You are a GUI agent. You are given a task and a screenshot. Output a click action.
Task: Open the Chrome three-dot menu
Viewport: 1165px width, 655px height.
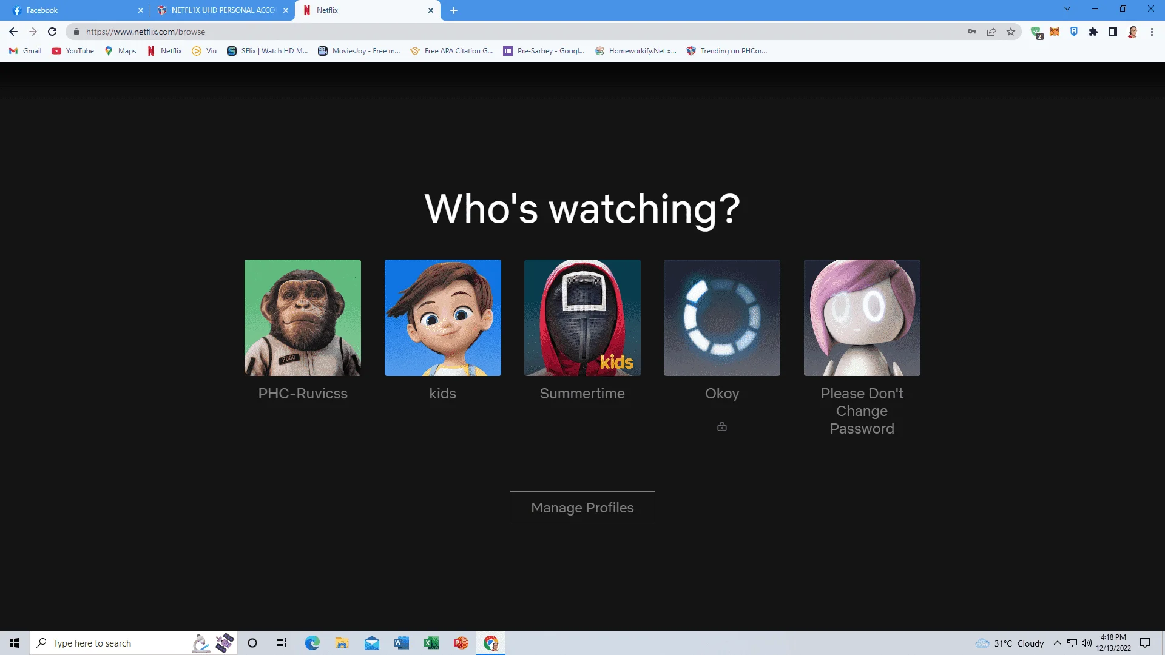[1152, 32]
